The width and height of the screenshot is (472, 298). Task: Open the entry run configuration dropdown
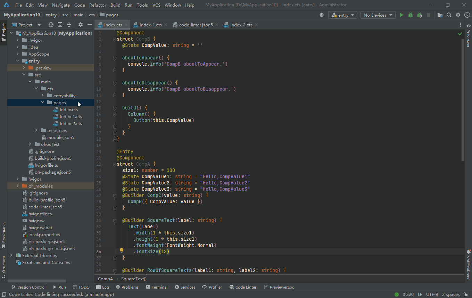tap(343, 15)
